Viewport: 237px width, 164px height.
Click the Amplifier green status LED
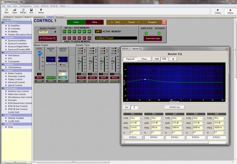(146, 33)
